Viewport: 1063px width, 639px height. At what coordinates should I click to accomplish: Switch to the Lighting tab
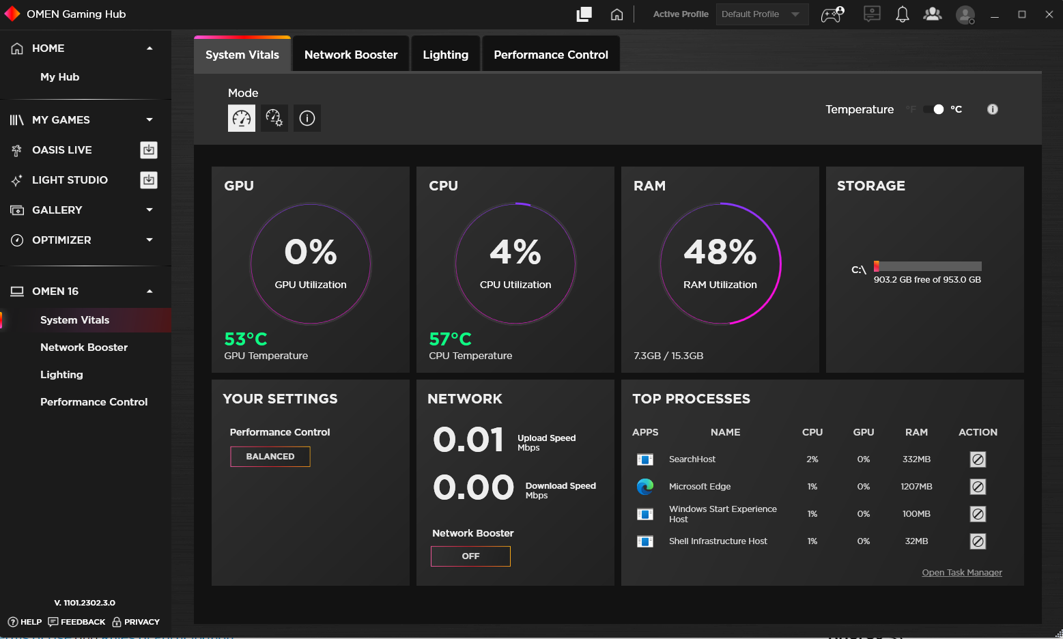coord(445,53)
